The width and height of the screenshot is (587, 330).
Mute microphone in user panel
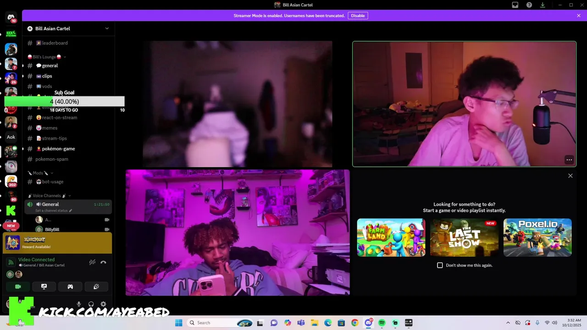coord(79,304)
